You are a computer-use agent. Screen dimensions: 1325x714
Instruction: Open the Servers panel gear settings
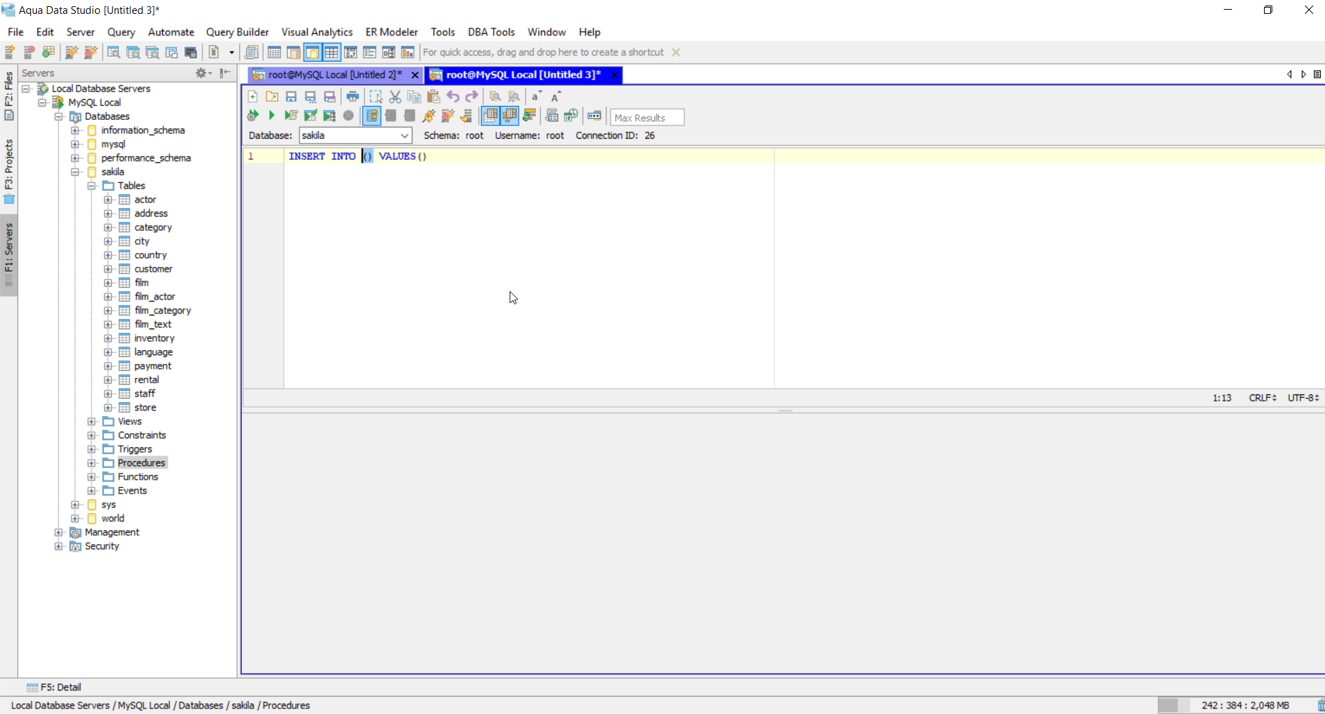pyautogui.click(x=202, y=73)
